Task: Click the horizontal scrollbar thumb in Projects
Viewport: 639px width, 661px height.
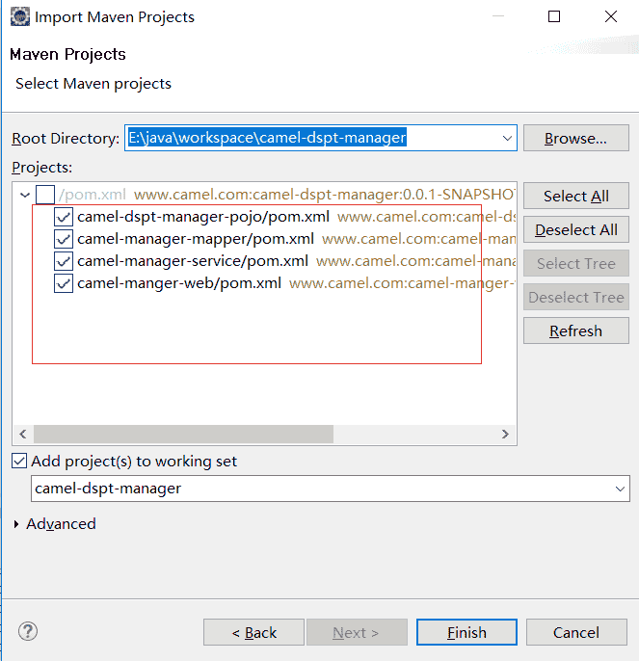Action: click(183, 434)
